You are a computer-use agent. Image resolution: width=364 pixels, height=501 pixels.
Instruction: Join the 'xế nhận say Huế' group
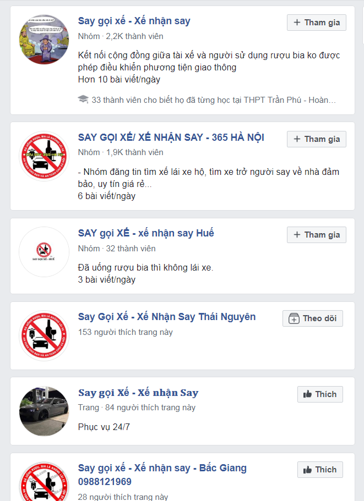316,235
